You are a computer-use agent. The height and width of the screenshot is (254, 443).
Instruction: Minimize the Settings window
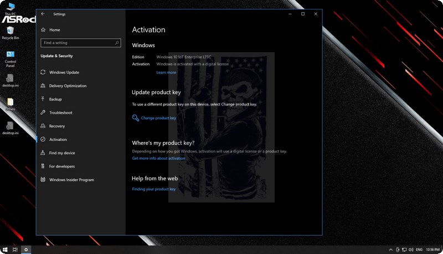[290, 14]
